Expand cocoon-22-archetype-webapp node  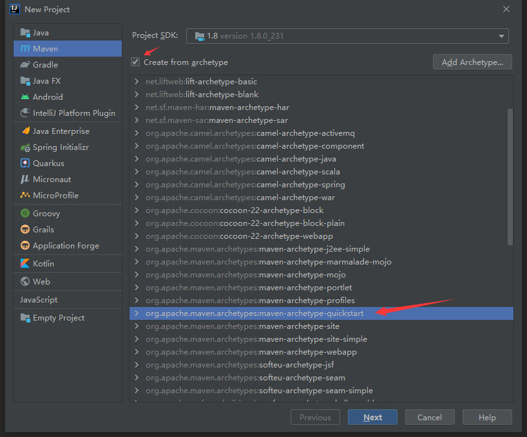137,236
